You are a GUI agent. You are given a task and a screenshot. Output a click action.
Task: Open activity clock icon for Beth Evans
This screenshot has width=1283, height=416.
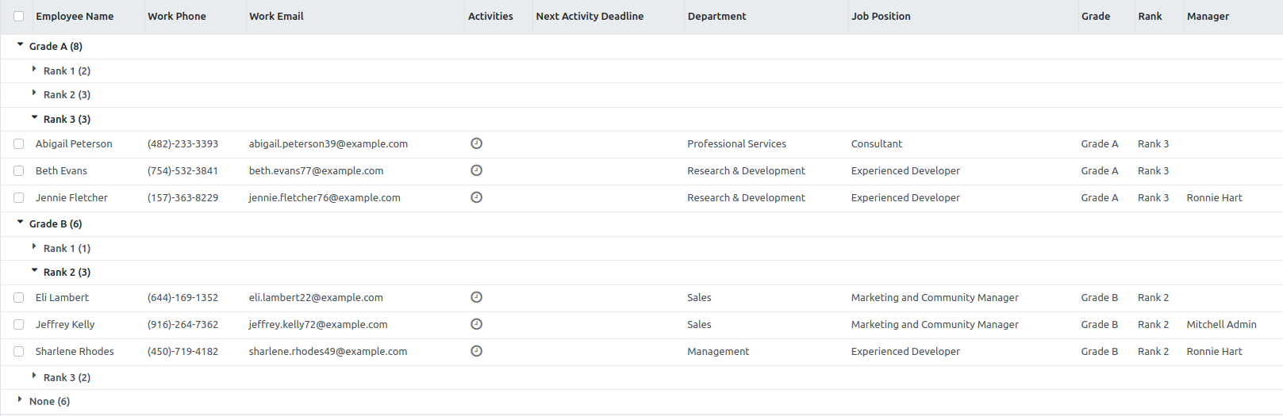(476, 170)
